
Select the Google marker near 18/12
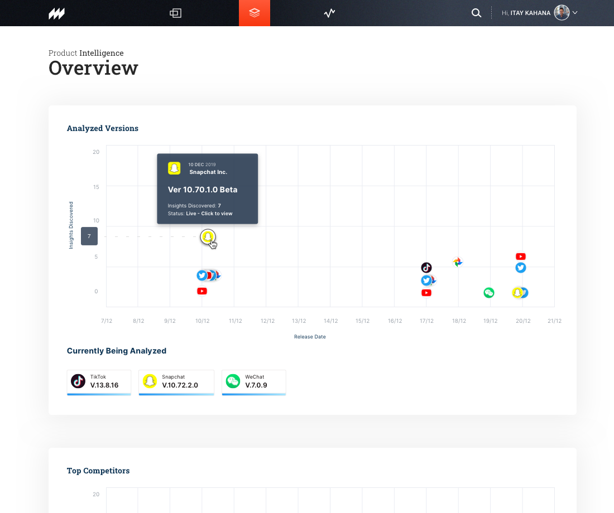point(457,262)
